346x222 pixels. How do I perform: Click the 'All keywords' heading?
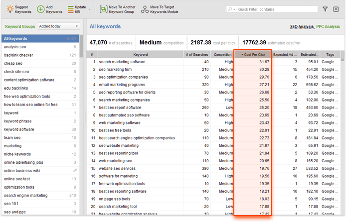[x=105, y=26]
